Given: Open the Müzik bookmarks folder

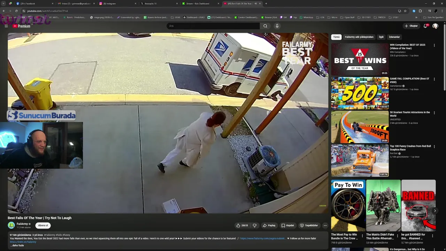Looking at the screenshot, I should click(332, 17).
